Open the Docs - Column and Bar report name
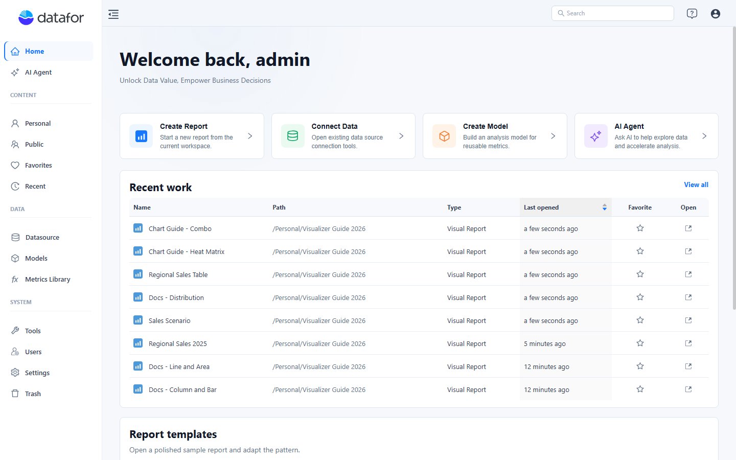 click(x=182, y=389)
